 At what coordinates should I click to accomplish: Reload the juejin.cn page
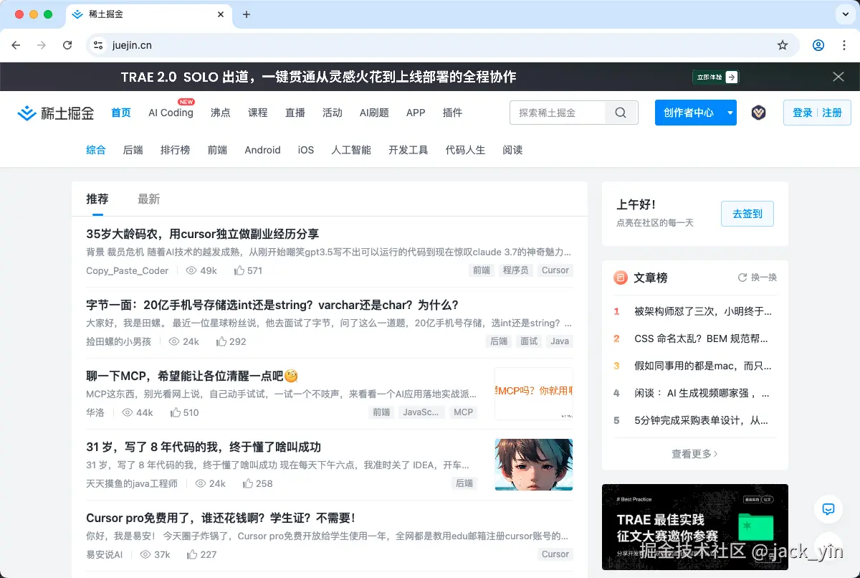67,45
